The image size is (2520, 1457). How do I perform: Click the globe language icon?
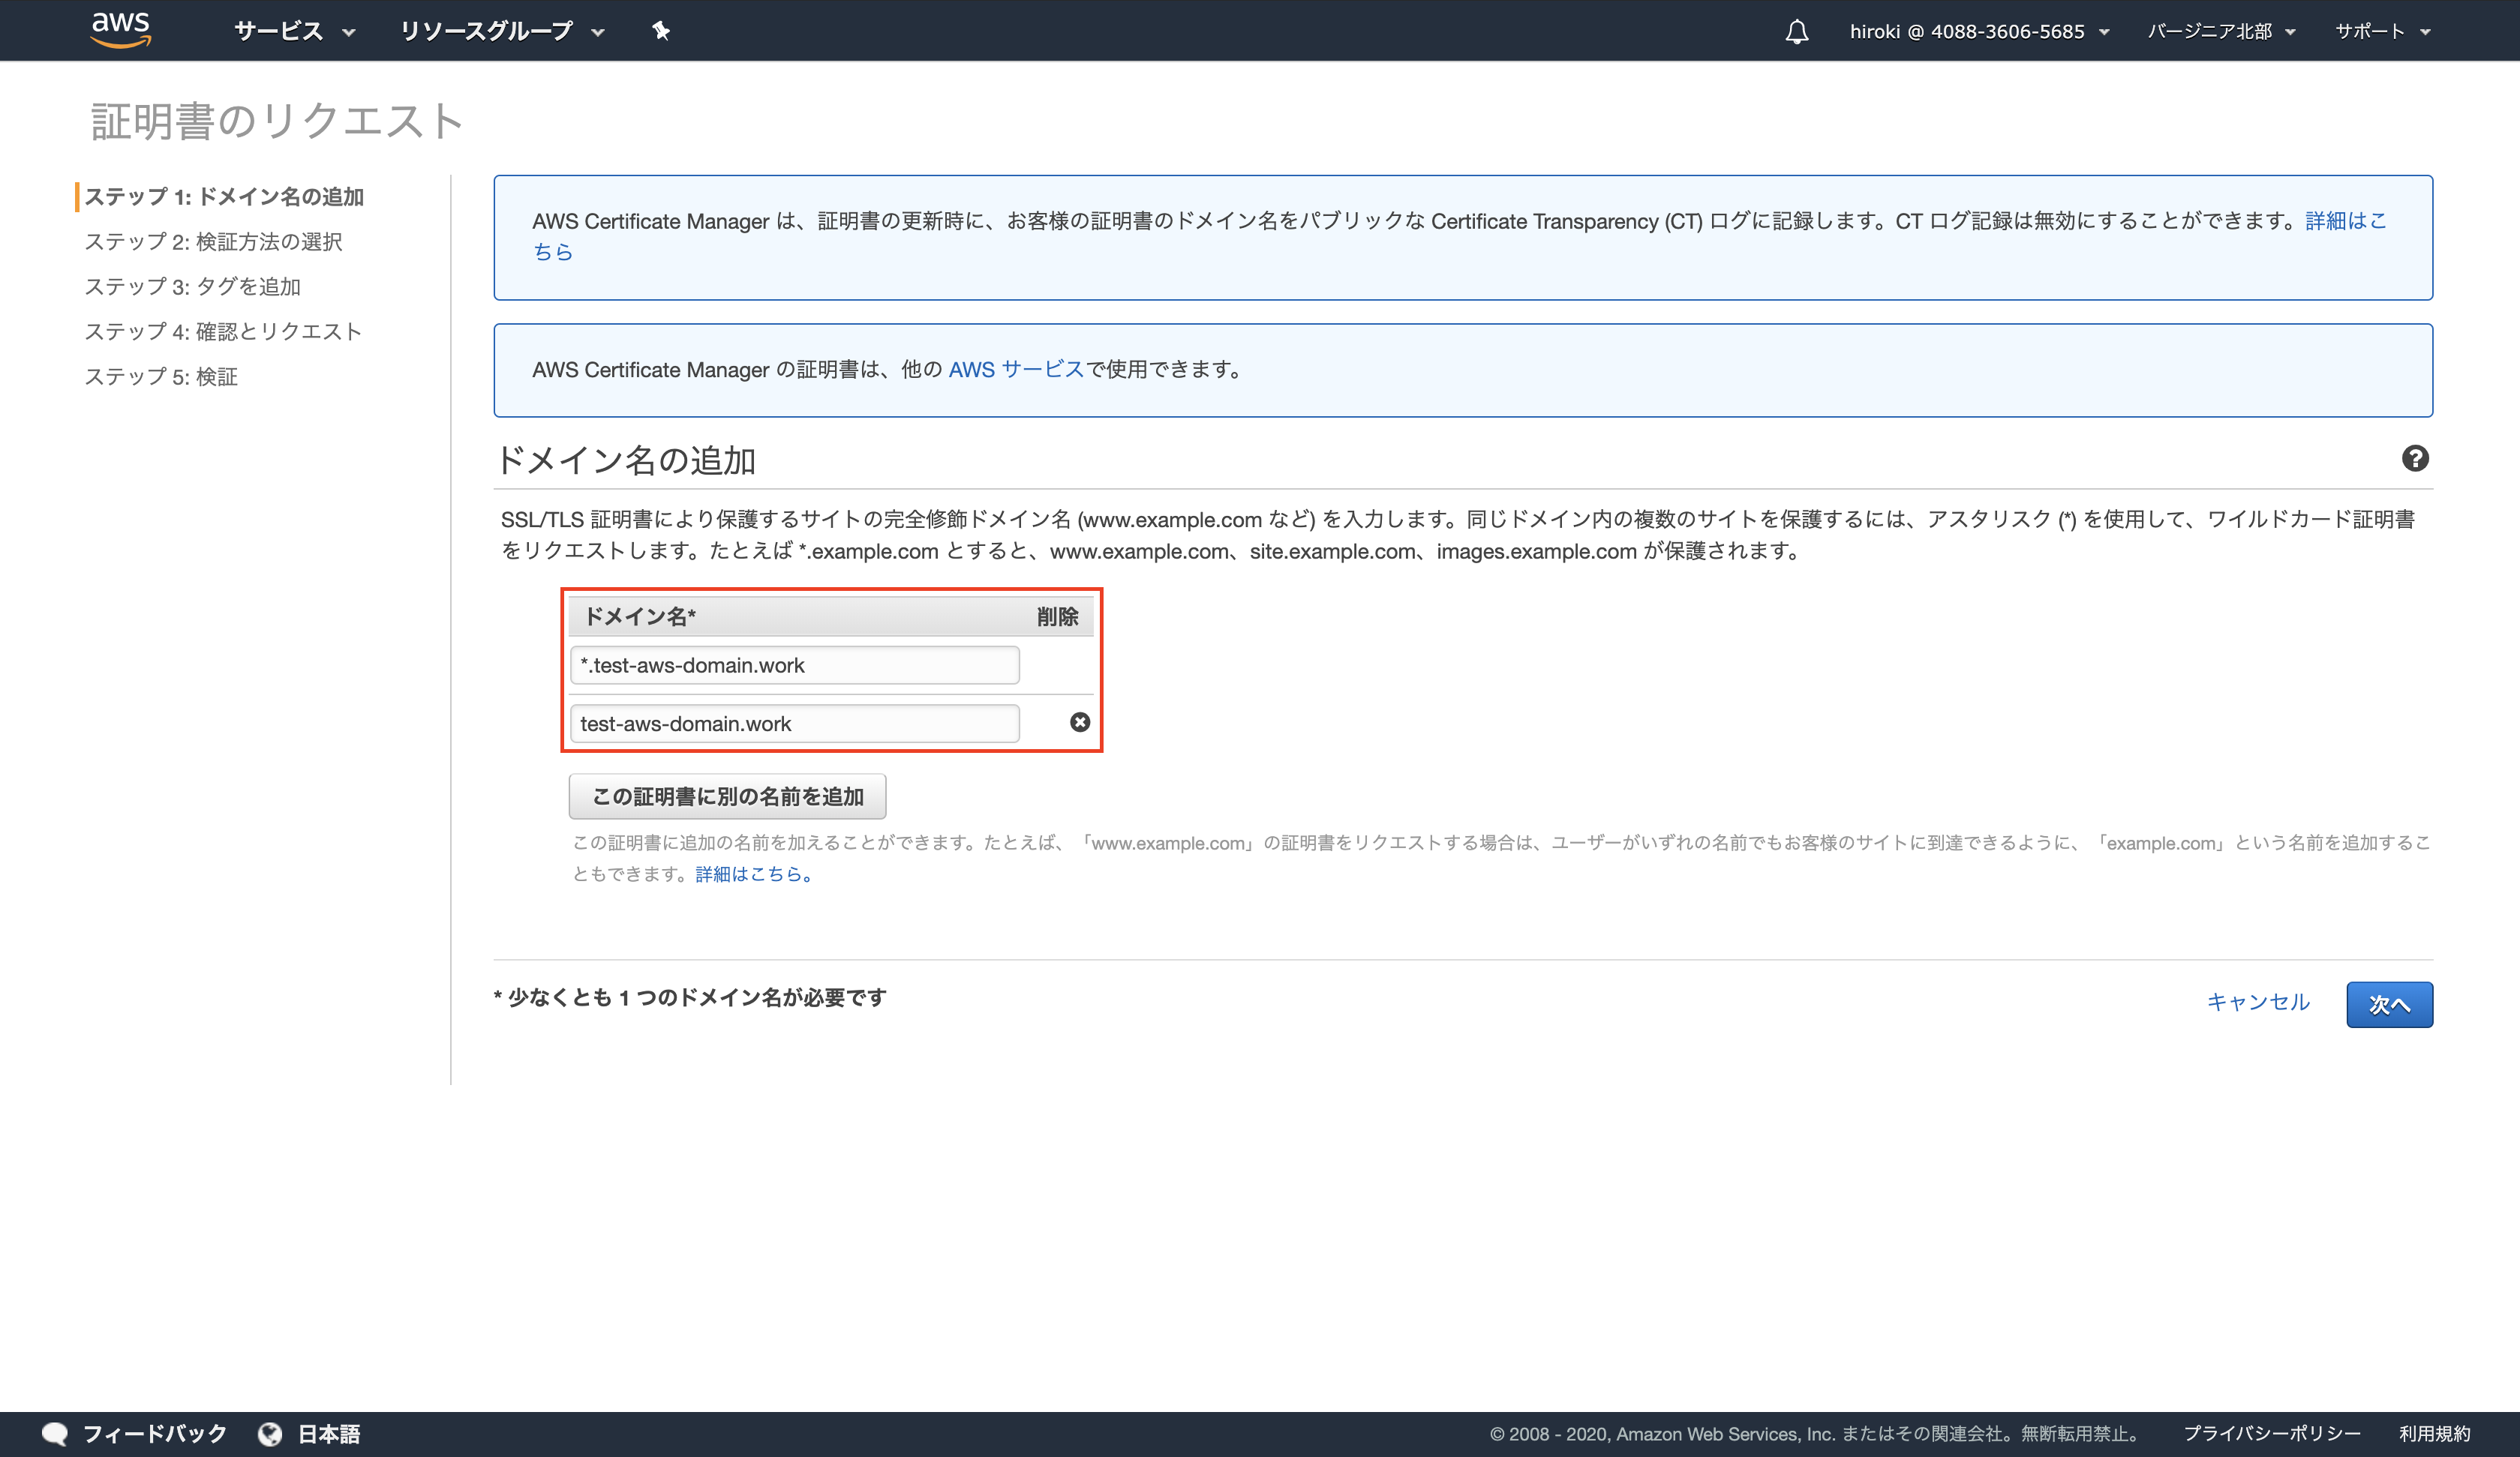pos(269,1434)
